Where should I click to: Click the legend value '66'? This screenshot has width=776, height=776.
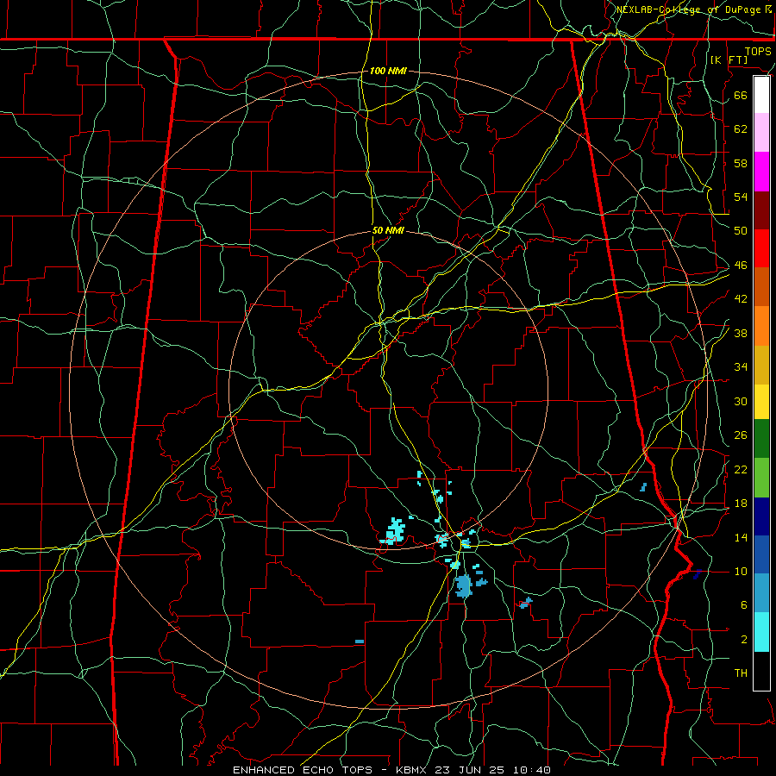741,95
